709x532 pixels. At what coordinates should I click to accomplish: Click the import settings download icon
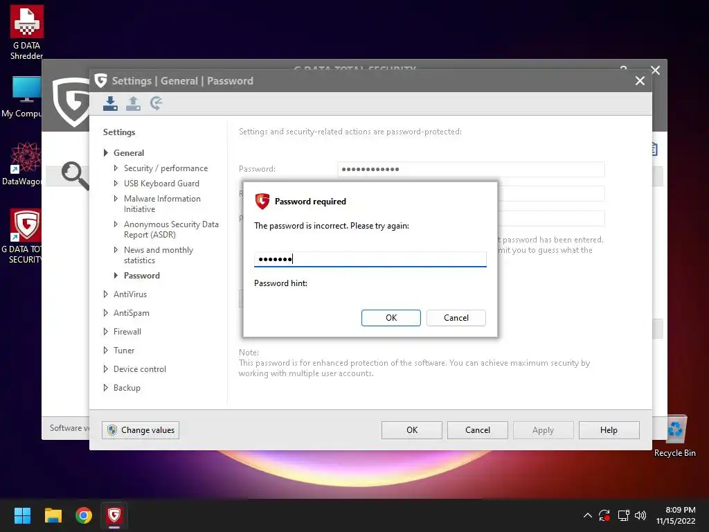coord(110,104)
